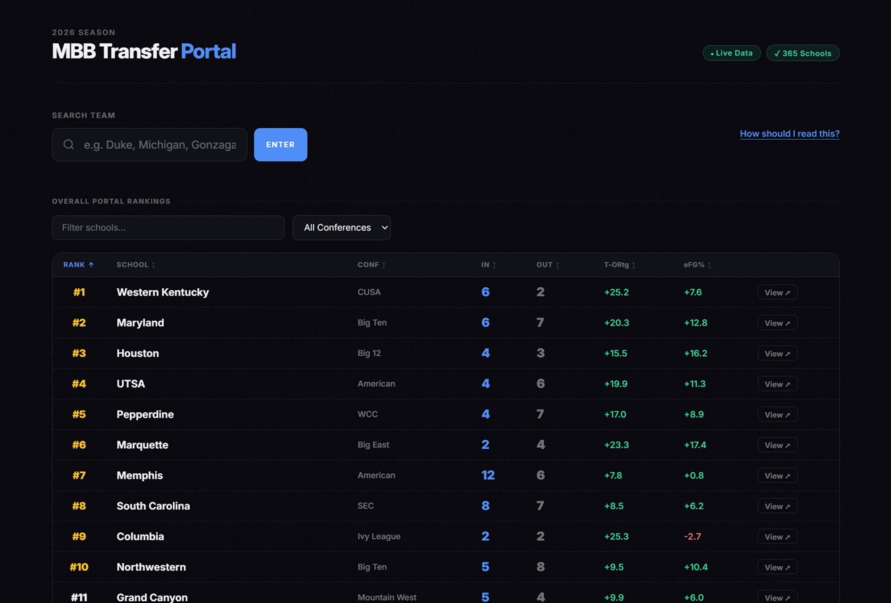Open the How should I read this link
The image size is (891, 603).
pos(790,134)
